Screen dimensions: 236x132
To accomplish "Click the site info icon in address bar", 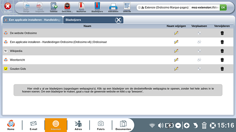I will tap(139, 8).
